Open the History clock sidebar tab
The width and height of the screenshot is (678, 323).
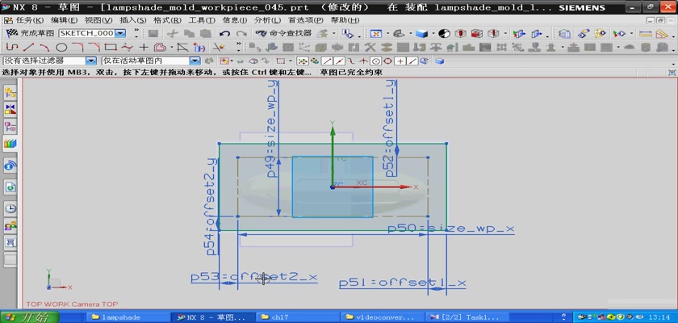coord(10,208)
